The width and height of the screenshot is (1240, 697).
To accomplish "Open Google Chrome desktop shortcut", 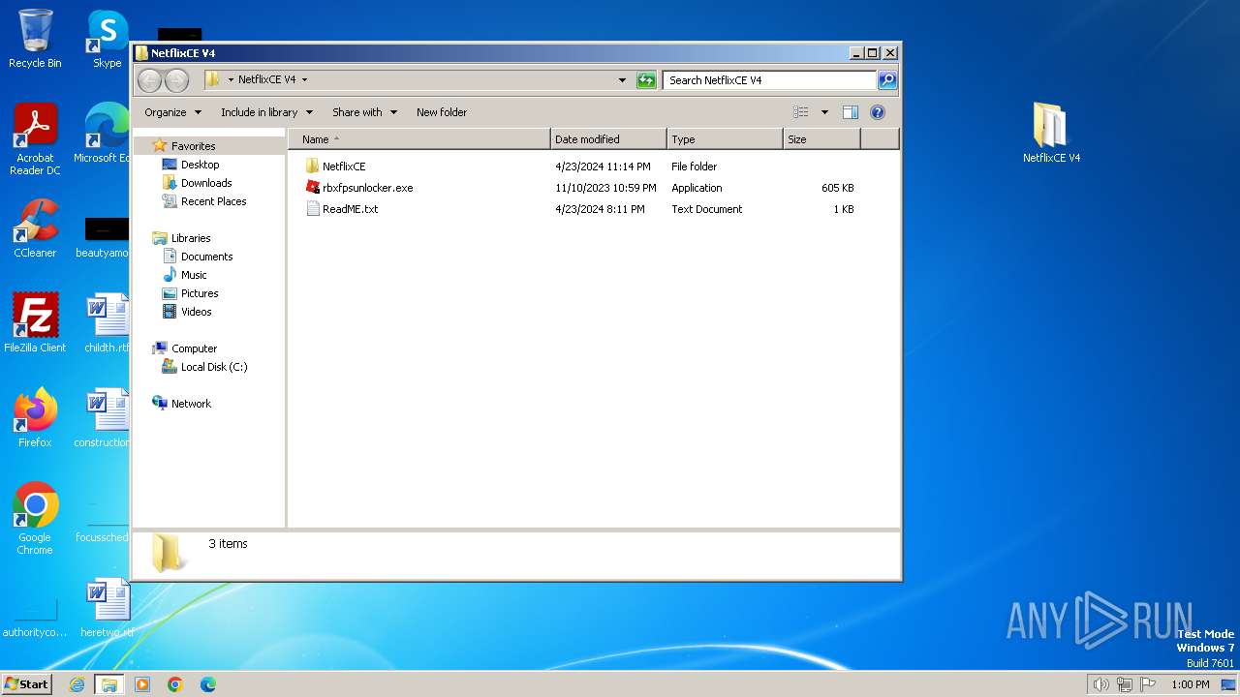I will coord(35,518).
